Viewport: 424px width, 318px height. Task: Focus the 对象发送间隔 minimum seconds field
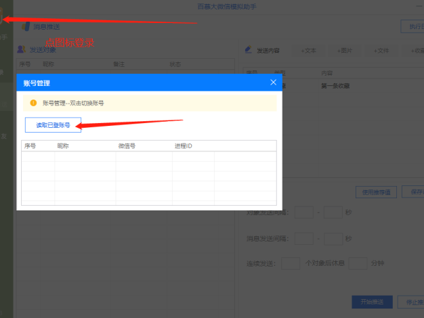304,212
